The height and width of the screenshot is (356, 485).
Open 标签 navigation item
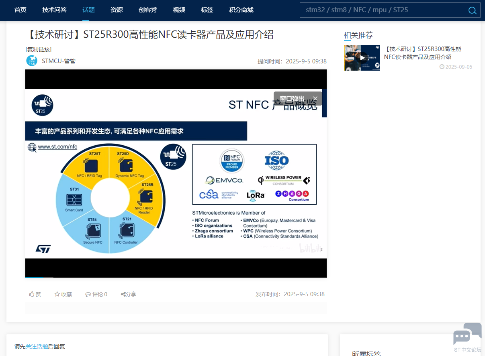click(x=207, y=10)
